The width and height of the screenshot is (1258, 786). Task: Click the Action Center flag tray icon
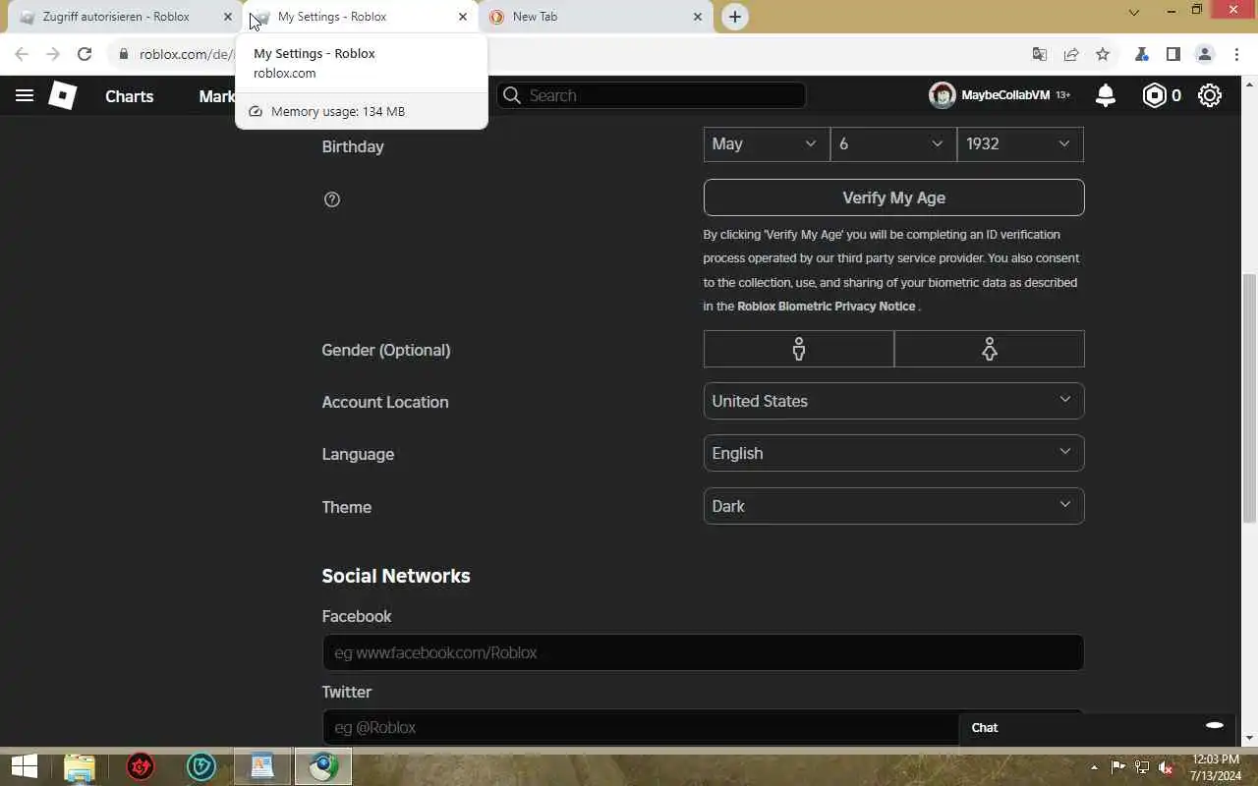tap(1118, 767)
